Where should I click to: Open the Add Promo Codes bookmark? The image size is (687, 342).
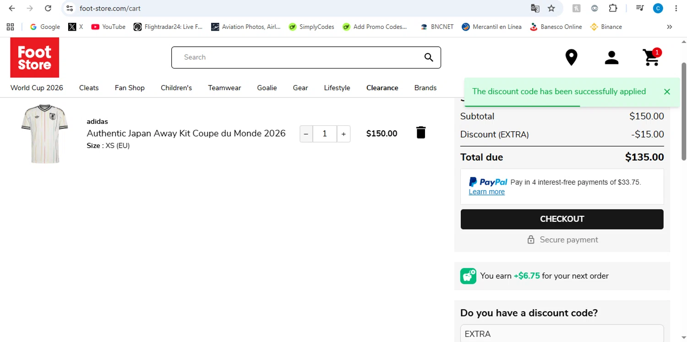click(375, 27)
